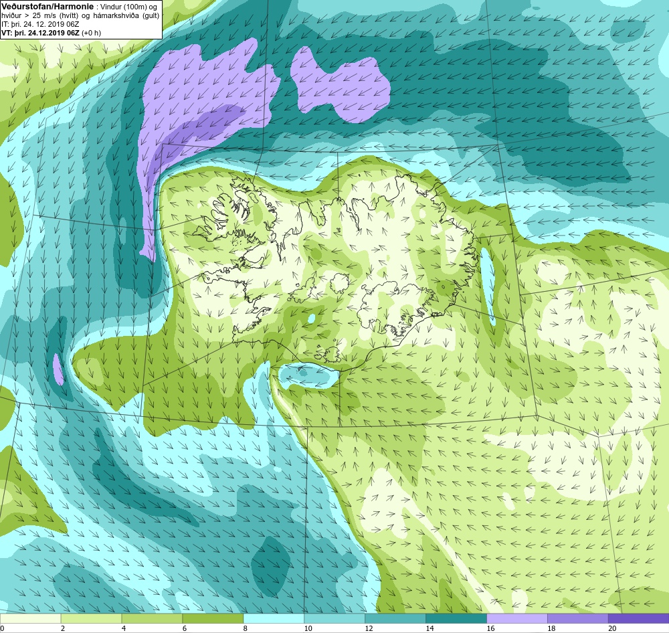Click the pale cream 0–2 m/s legend swatch
Image resolution: width=669 pixels, height=633 pixels.
click(30, 618)
